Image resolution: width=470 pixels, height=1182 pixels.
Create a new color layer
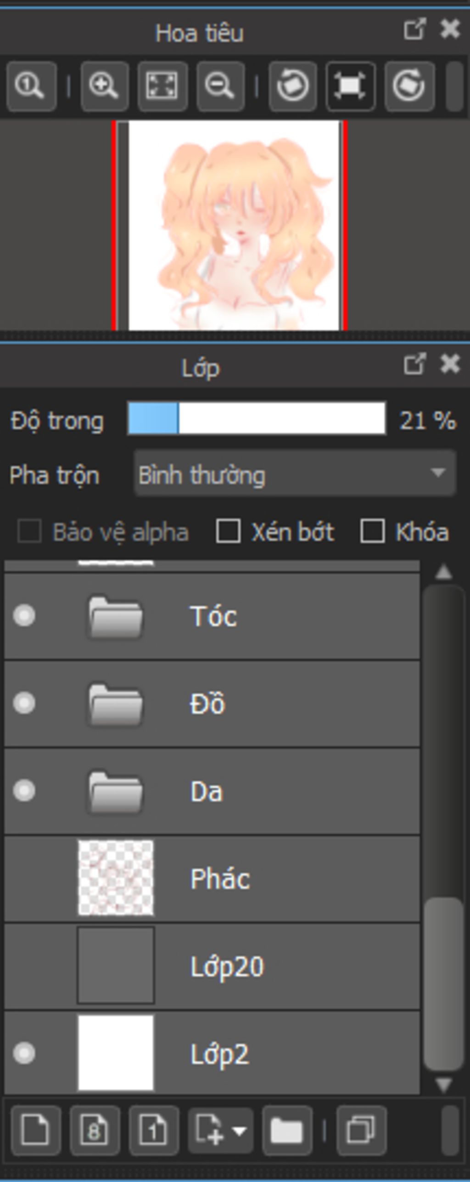click(35, 1130)
